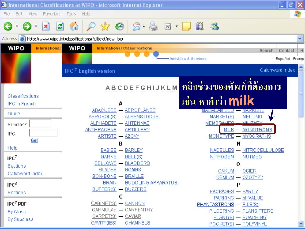Open IPC7 PDF By Class link
This screenshot has height=229, width=305.
(x=17, y=212)
